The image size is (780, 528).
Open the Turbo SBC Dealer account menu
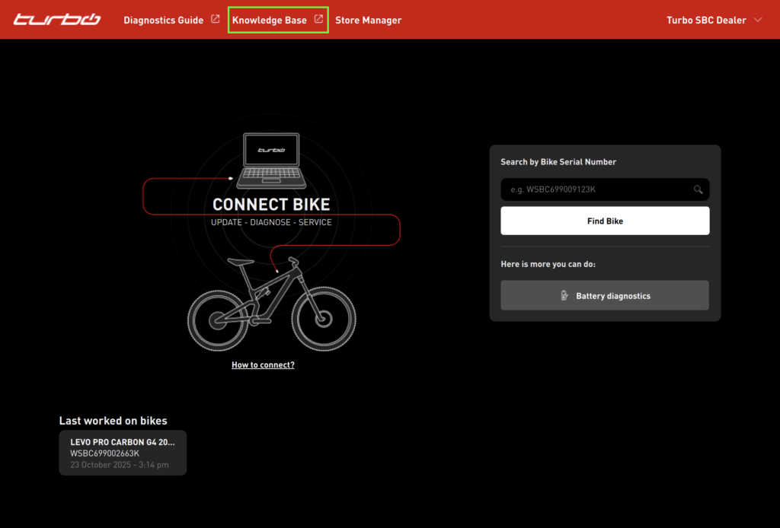tap(706, 20)
